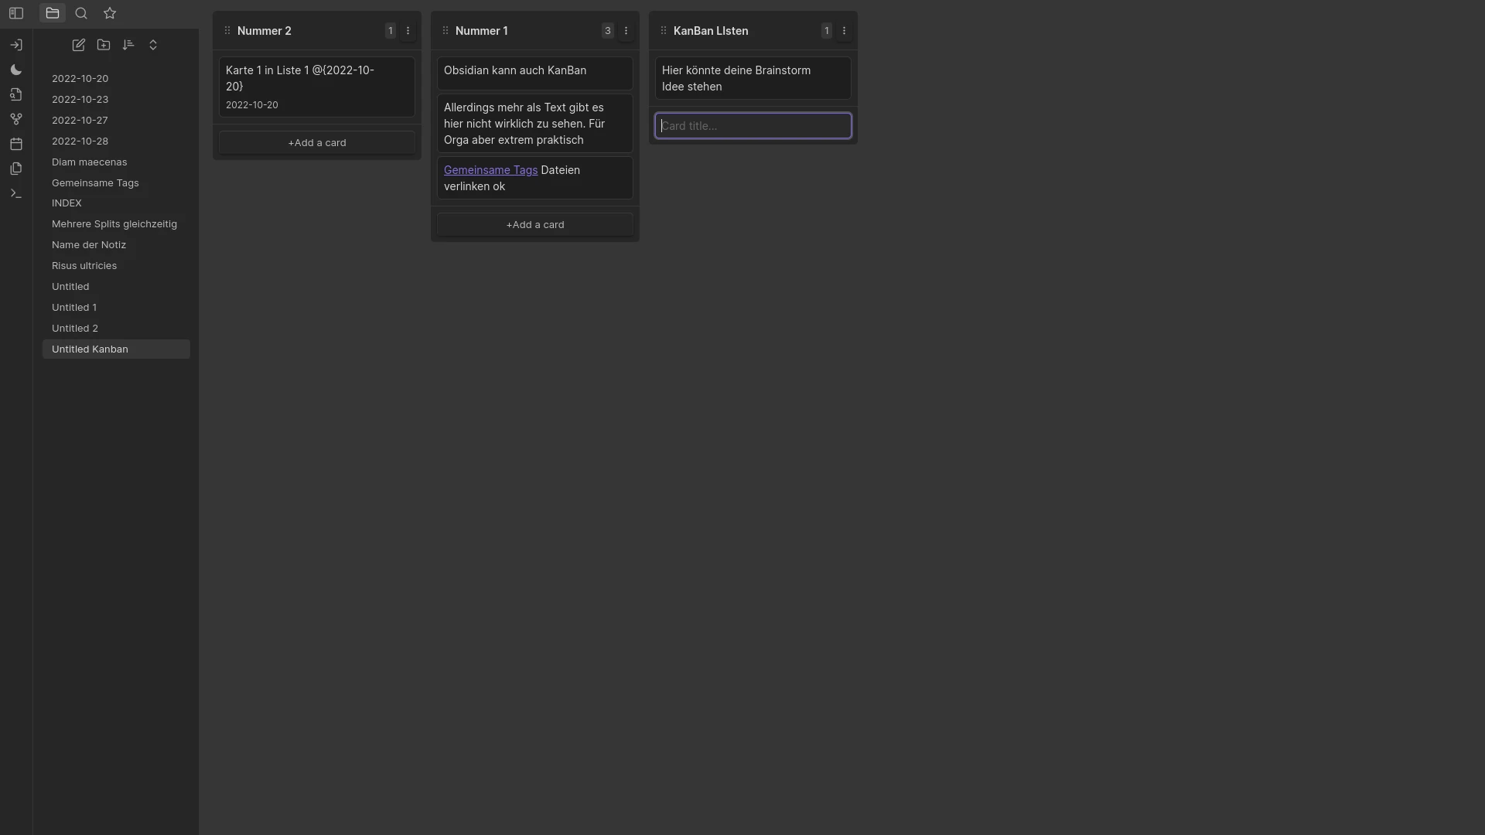Create a new note icon

[79, 45]
